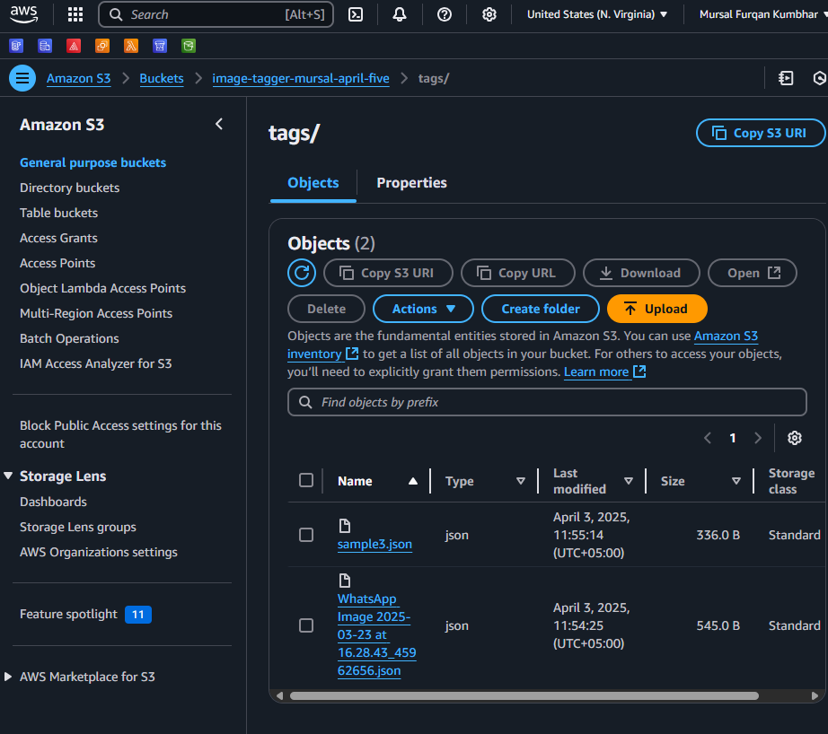The width and height of the screenshot is (828, 734).
Task: Open the region selector N. Virginia dropdown
Action: point(596,14)
